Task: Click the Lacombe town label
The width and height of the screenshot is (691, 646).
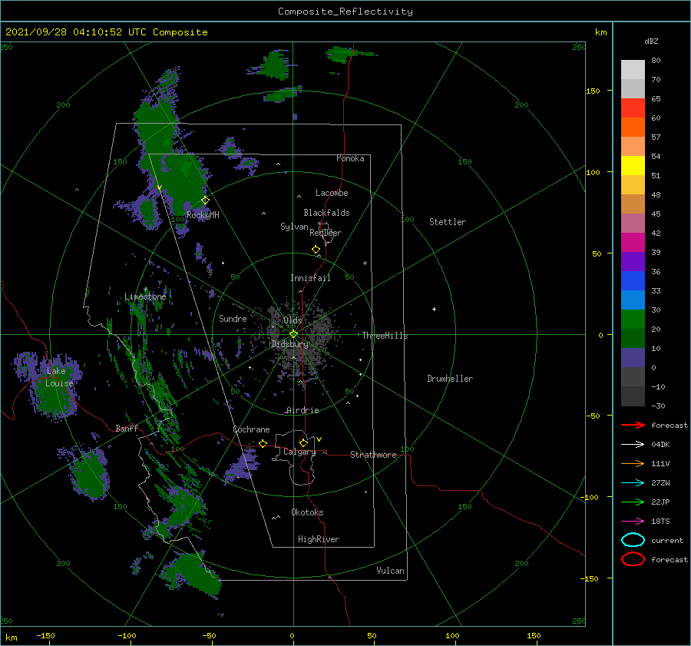Action: [332, 193]
